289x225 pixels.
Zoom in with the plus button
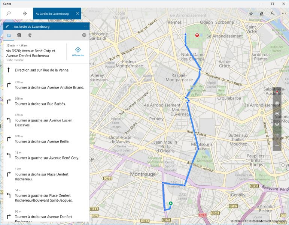pos(277,135)
